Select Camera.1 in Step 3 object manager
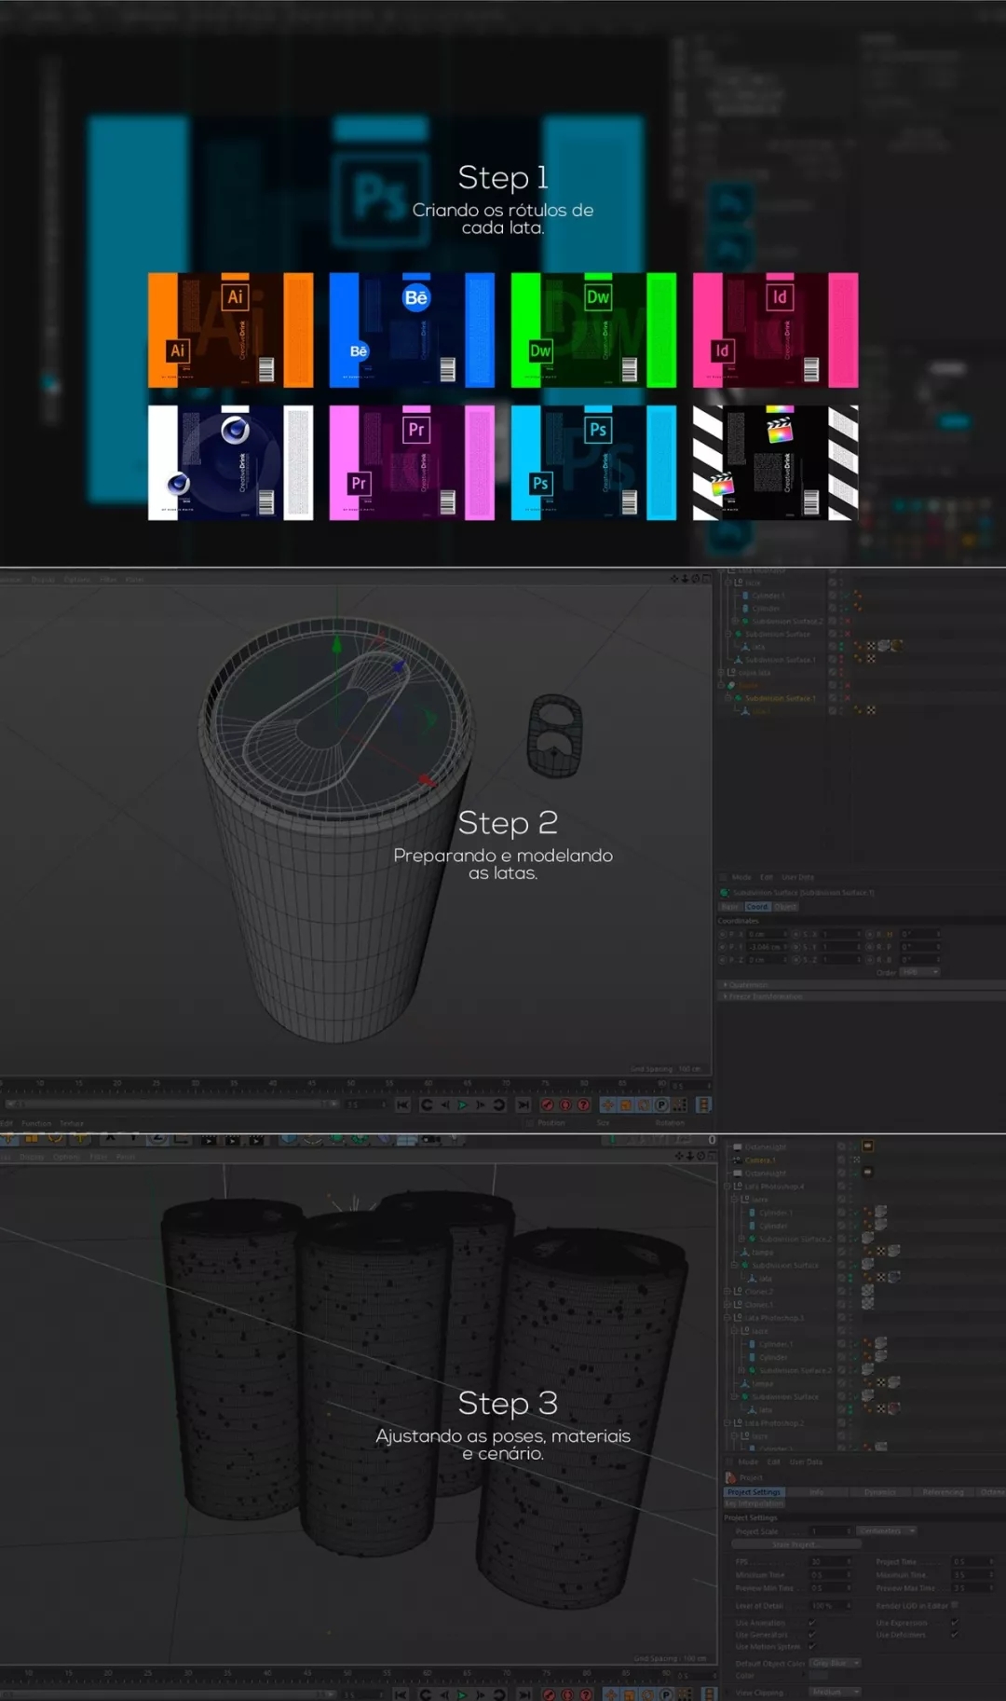The width and height of the screenshot is (1006, 1701). [x=760, y=1160]
